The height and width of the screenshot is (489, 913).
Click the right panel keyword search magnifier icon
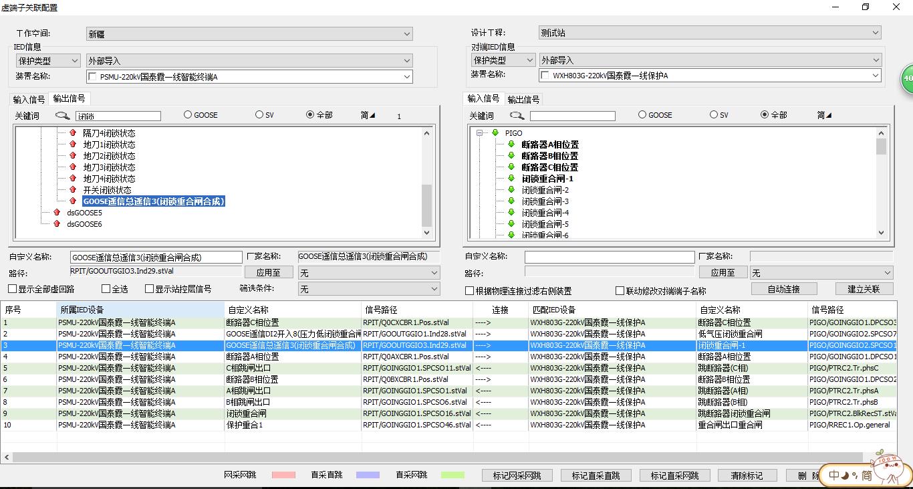coord(517,115)
